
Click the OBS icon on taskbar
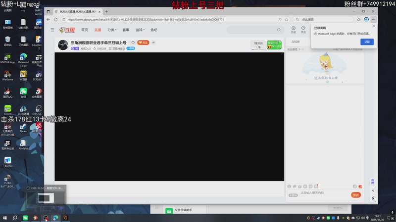pyautogui.click(x=46, y=218)
